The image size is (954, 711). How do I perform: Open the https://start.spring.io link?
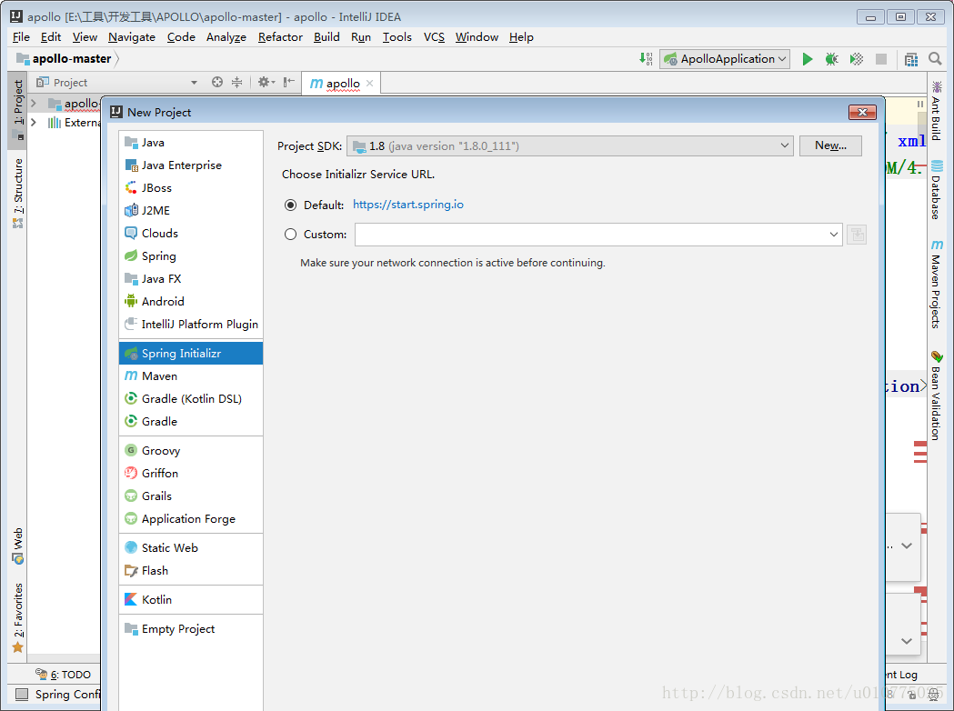click(x=407, y=205)
